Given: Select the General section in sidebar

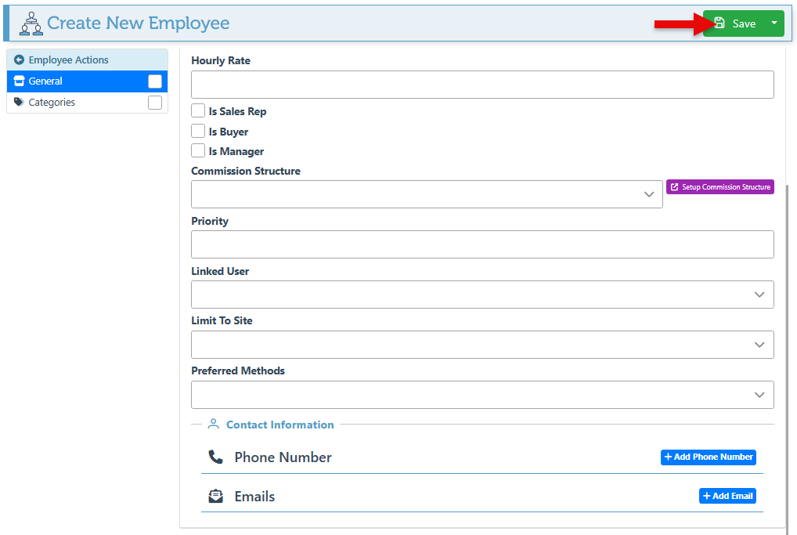Looking at the screenshot, I should (x=78, y=81).
